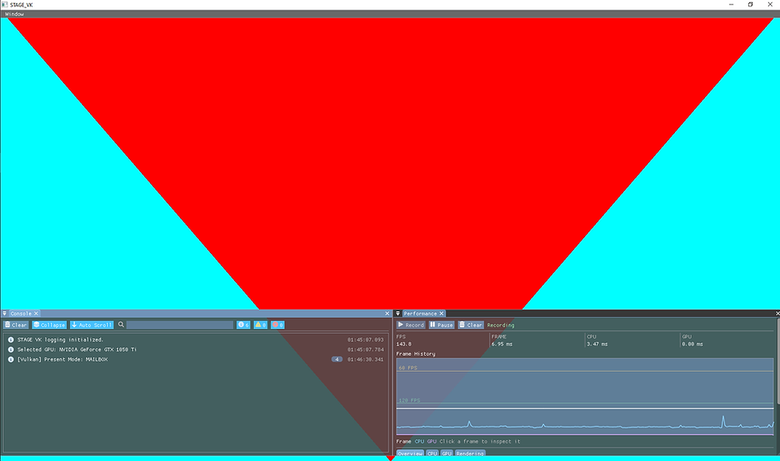Click the GPU time value 0.00 ms
The height and width of the screenshot is (461, 780).
click(x=692, y=344)
